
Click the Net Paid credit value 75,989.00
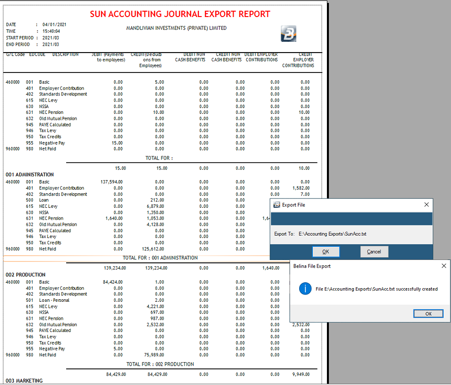154,355
